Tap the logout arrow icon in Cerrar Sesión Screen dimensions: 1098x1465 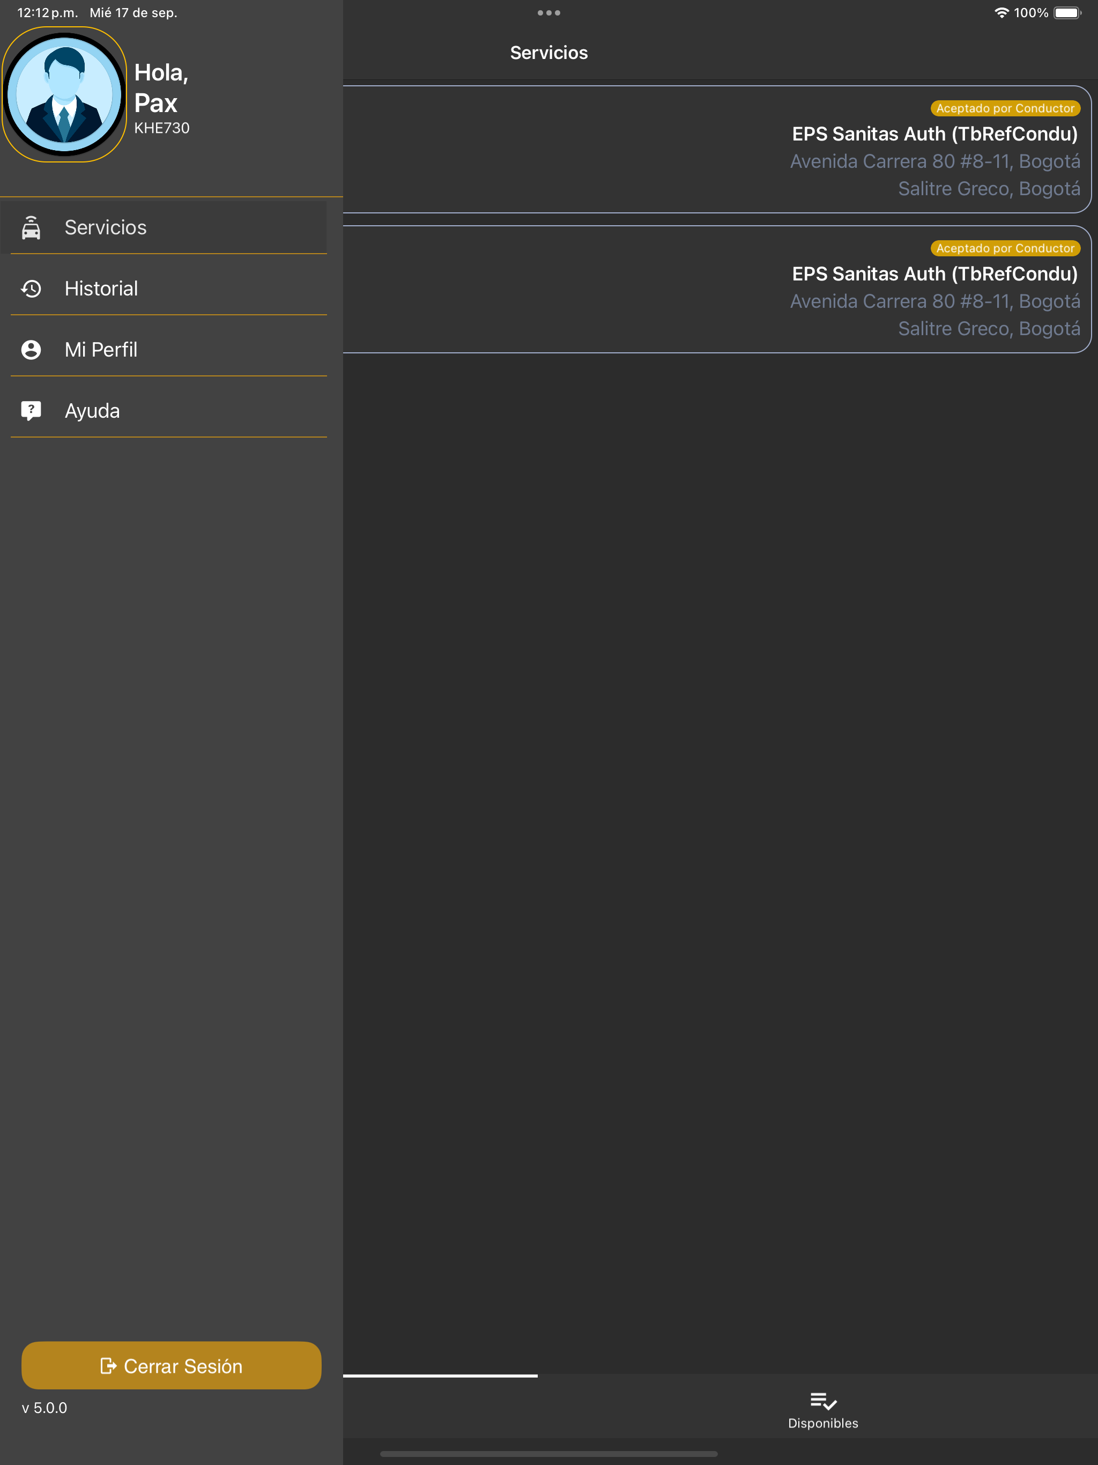point(108,1366)
